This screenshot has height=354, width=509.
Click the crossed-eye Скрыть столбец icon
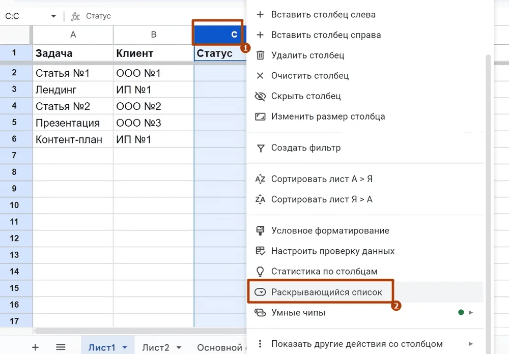pyautogui.click(x=260, y=96)
